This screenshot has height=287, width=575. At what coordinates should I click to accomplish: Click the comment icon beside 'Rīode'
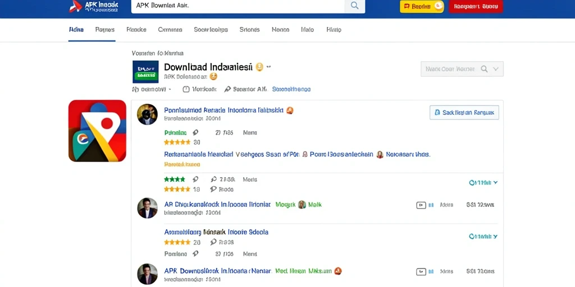coord(213,189)
